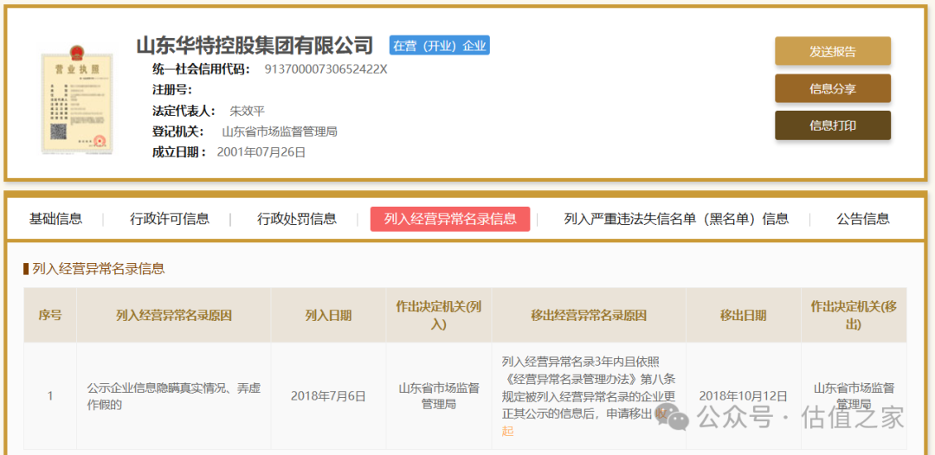Click the row number 1 cell
Image resolution: width=935 pixels, height=455 pixels.
(50, 396)
